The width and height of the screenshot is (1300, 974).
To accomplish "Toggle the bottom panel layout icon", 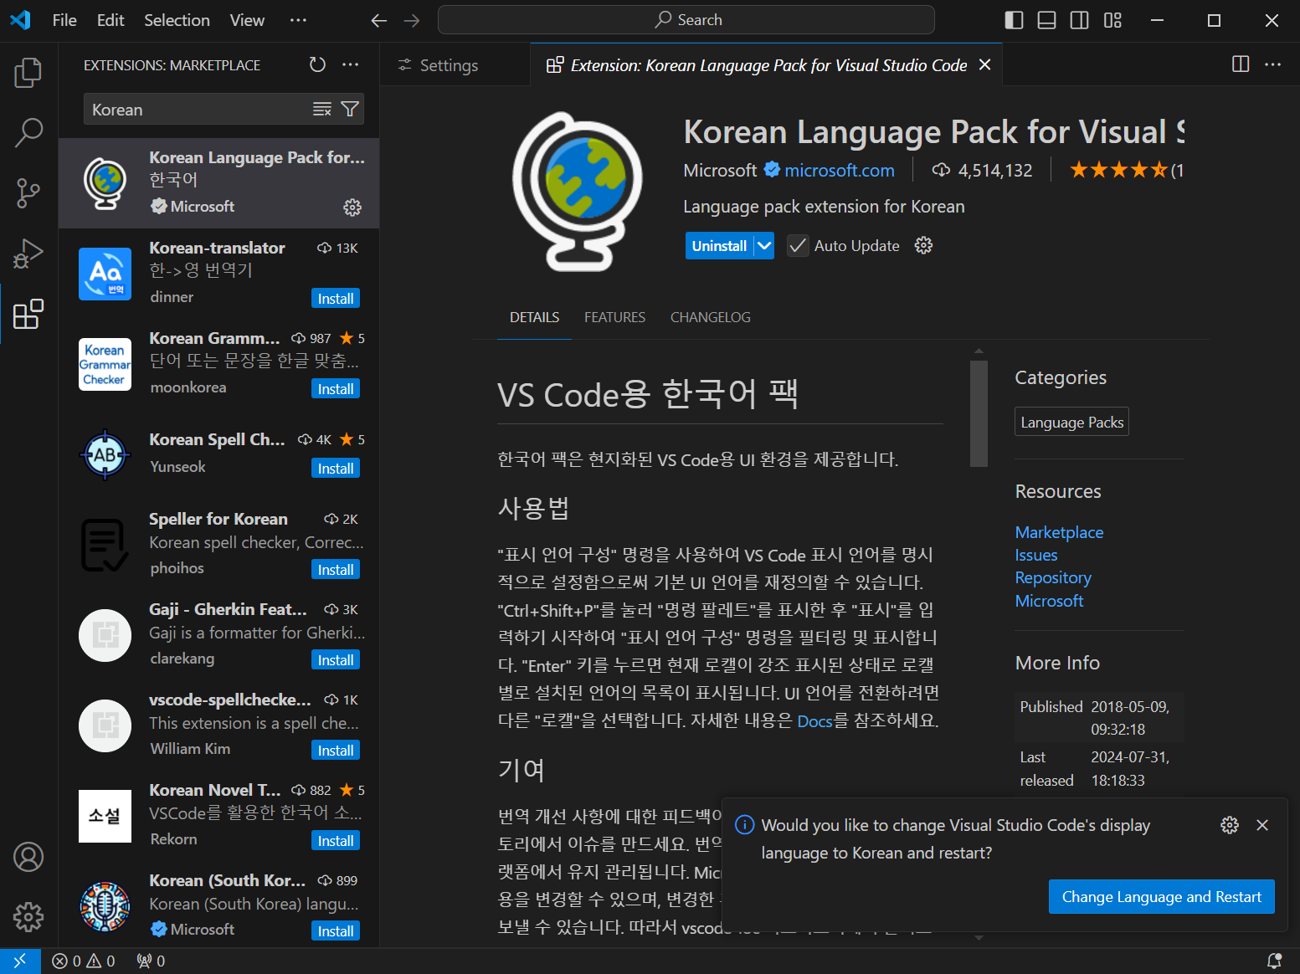I will pos(1046,20).
